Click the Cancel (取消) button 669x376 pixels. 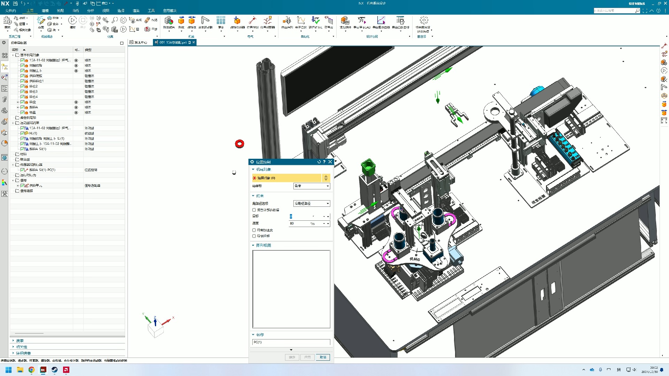(x=323, y=357)
